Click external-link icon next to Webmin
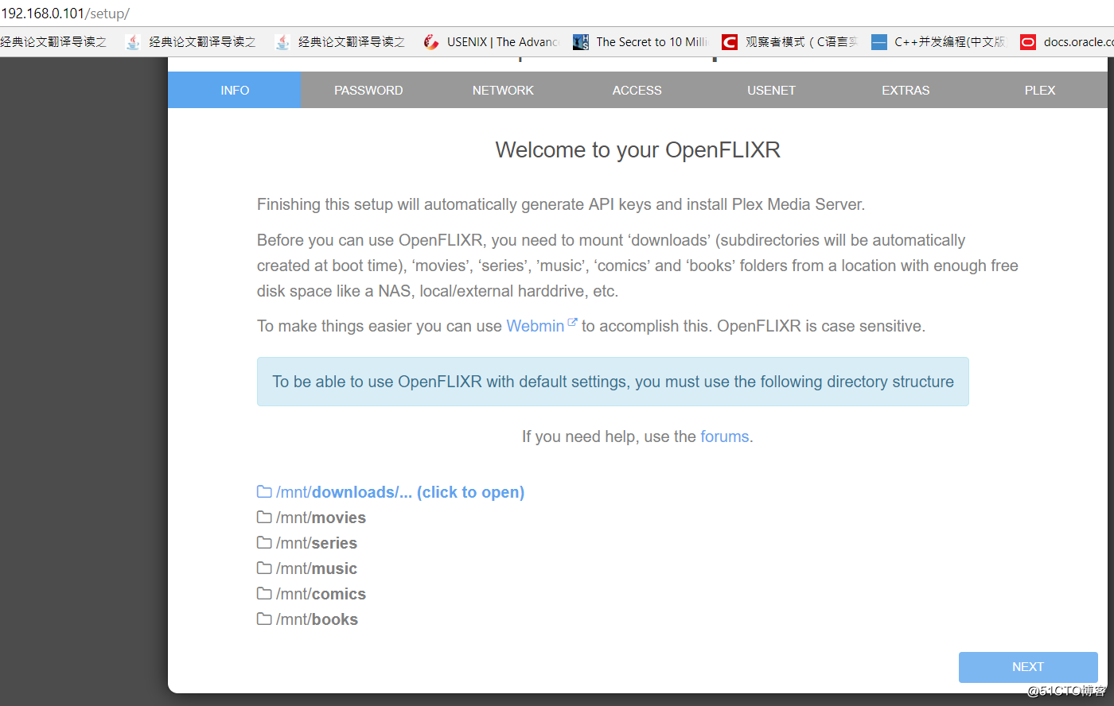This screenshot has width=1114, height=706. [x=572, y=322]
